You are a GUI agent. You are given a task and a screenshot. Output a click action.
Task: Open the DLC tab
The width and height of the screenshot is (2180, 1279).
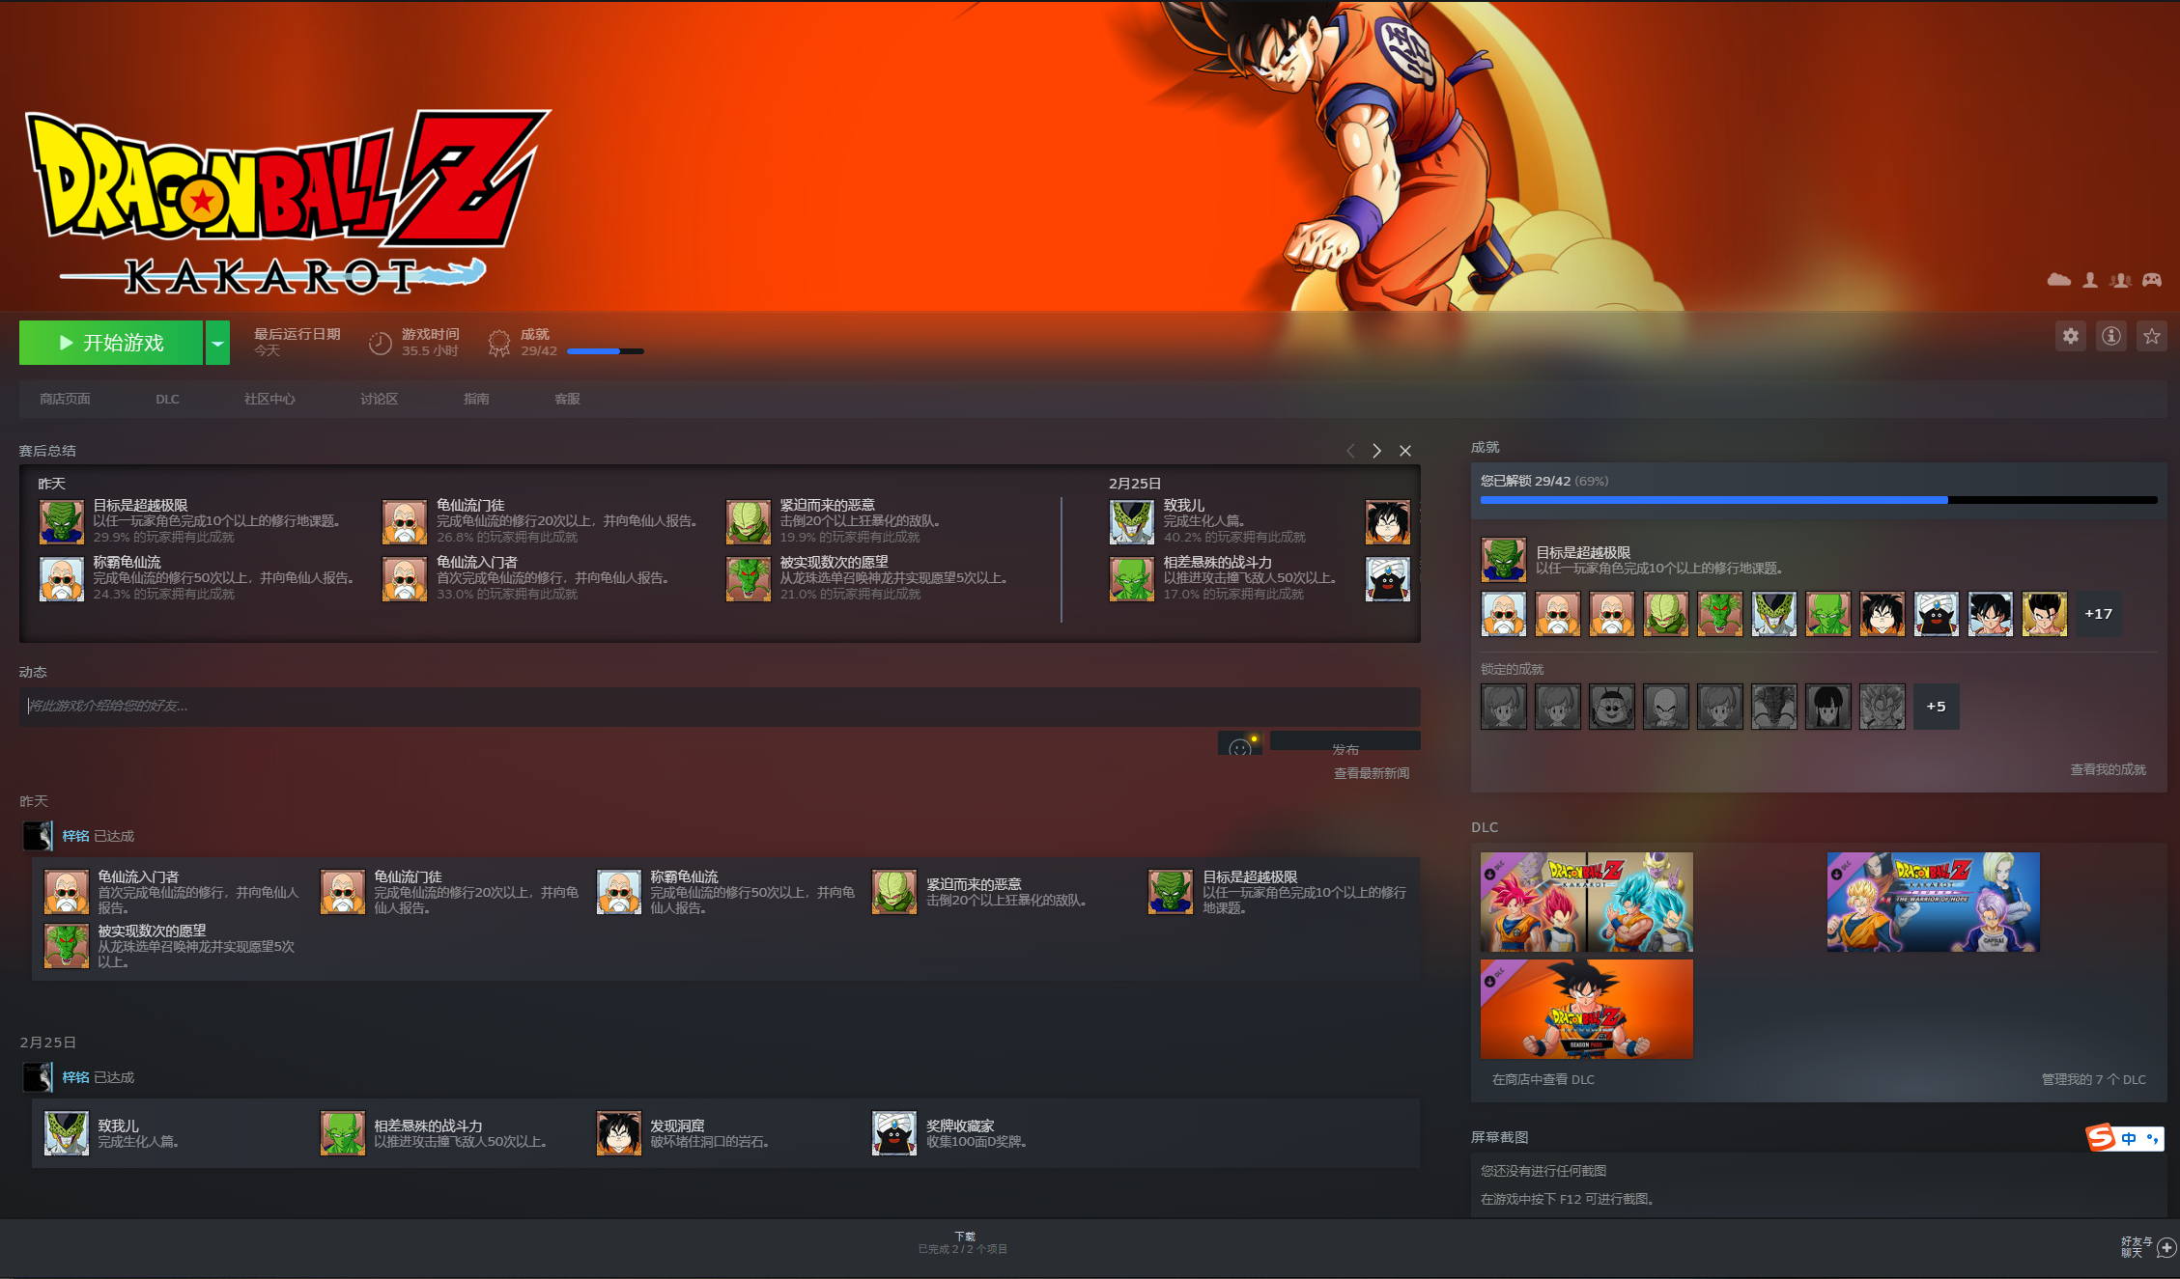[167, 399]
